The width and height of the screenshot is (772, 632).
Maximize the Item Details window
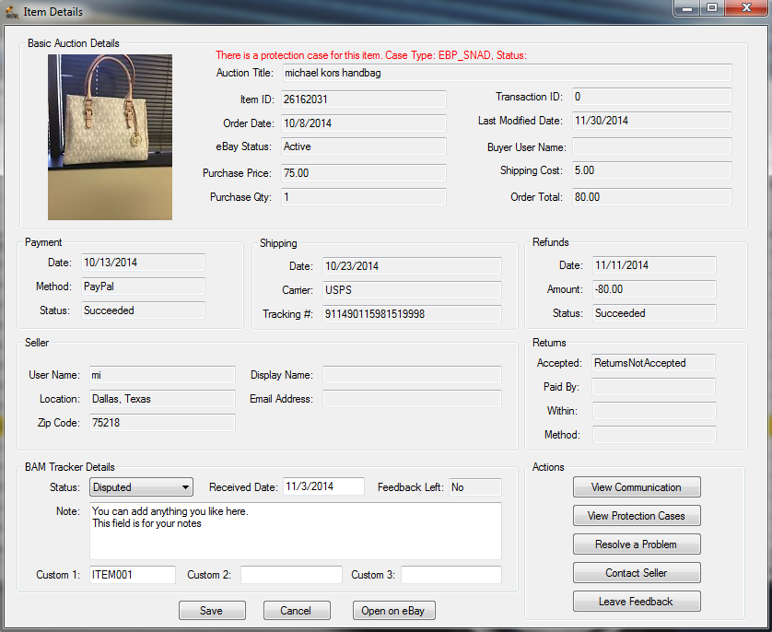(712, 8)
